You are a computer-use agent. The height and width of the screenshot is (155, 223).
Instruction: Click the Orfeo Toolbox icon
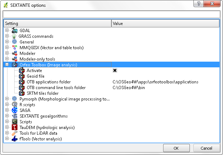[x=15, y=65]
